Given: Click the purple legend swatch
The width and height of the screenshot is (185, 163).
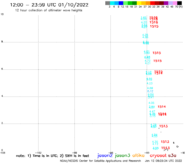Looking at the screenshot, I should (166, 3).
